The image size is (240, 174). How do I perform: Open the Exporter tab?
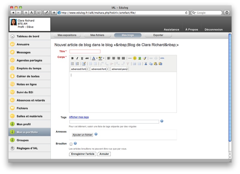point(158,35)
